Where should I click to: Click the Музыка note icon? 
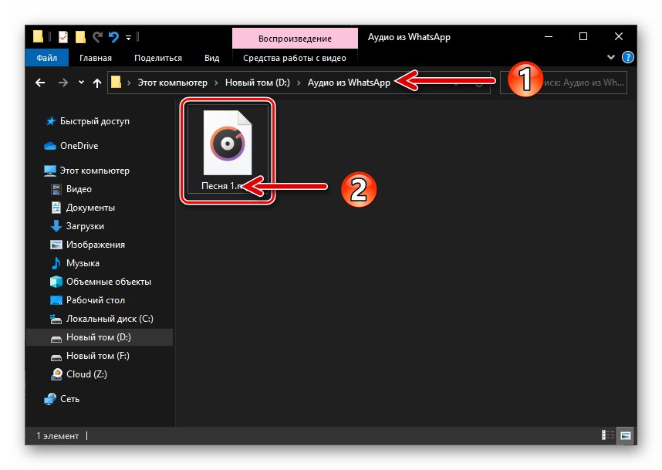(x=56, y=263)
